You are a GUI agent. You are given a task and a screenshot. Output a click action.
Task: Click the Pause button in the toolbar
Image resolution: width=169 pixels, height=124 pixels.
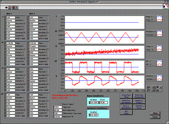17,8
